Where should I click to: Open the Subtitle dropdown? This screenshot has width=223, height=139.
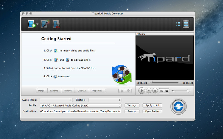[x=105, y=100]
